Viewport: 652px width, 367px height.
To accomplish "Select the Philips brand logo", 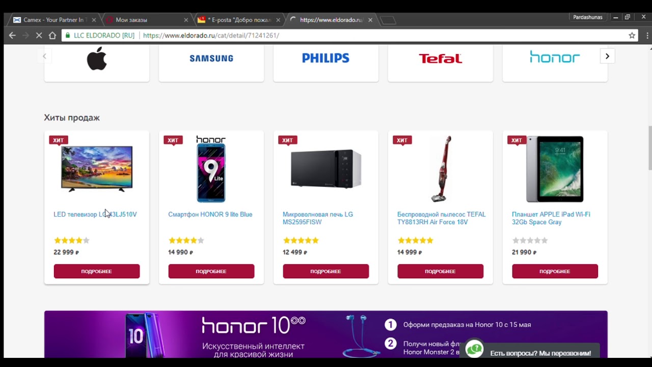I will [x=325, y=58].
